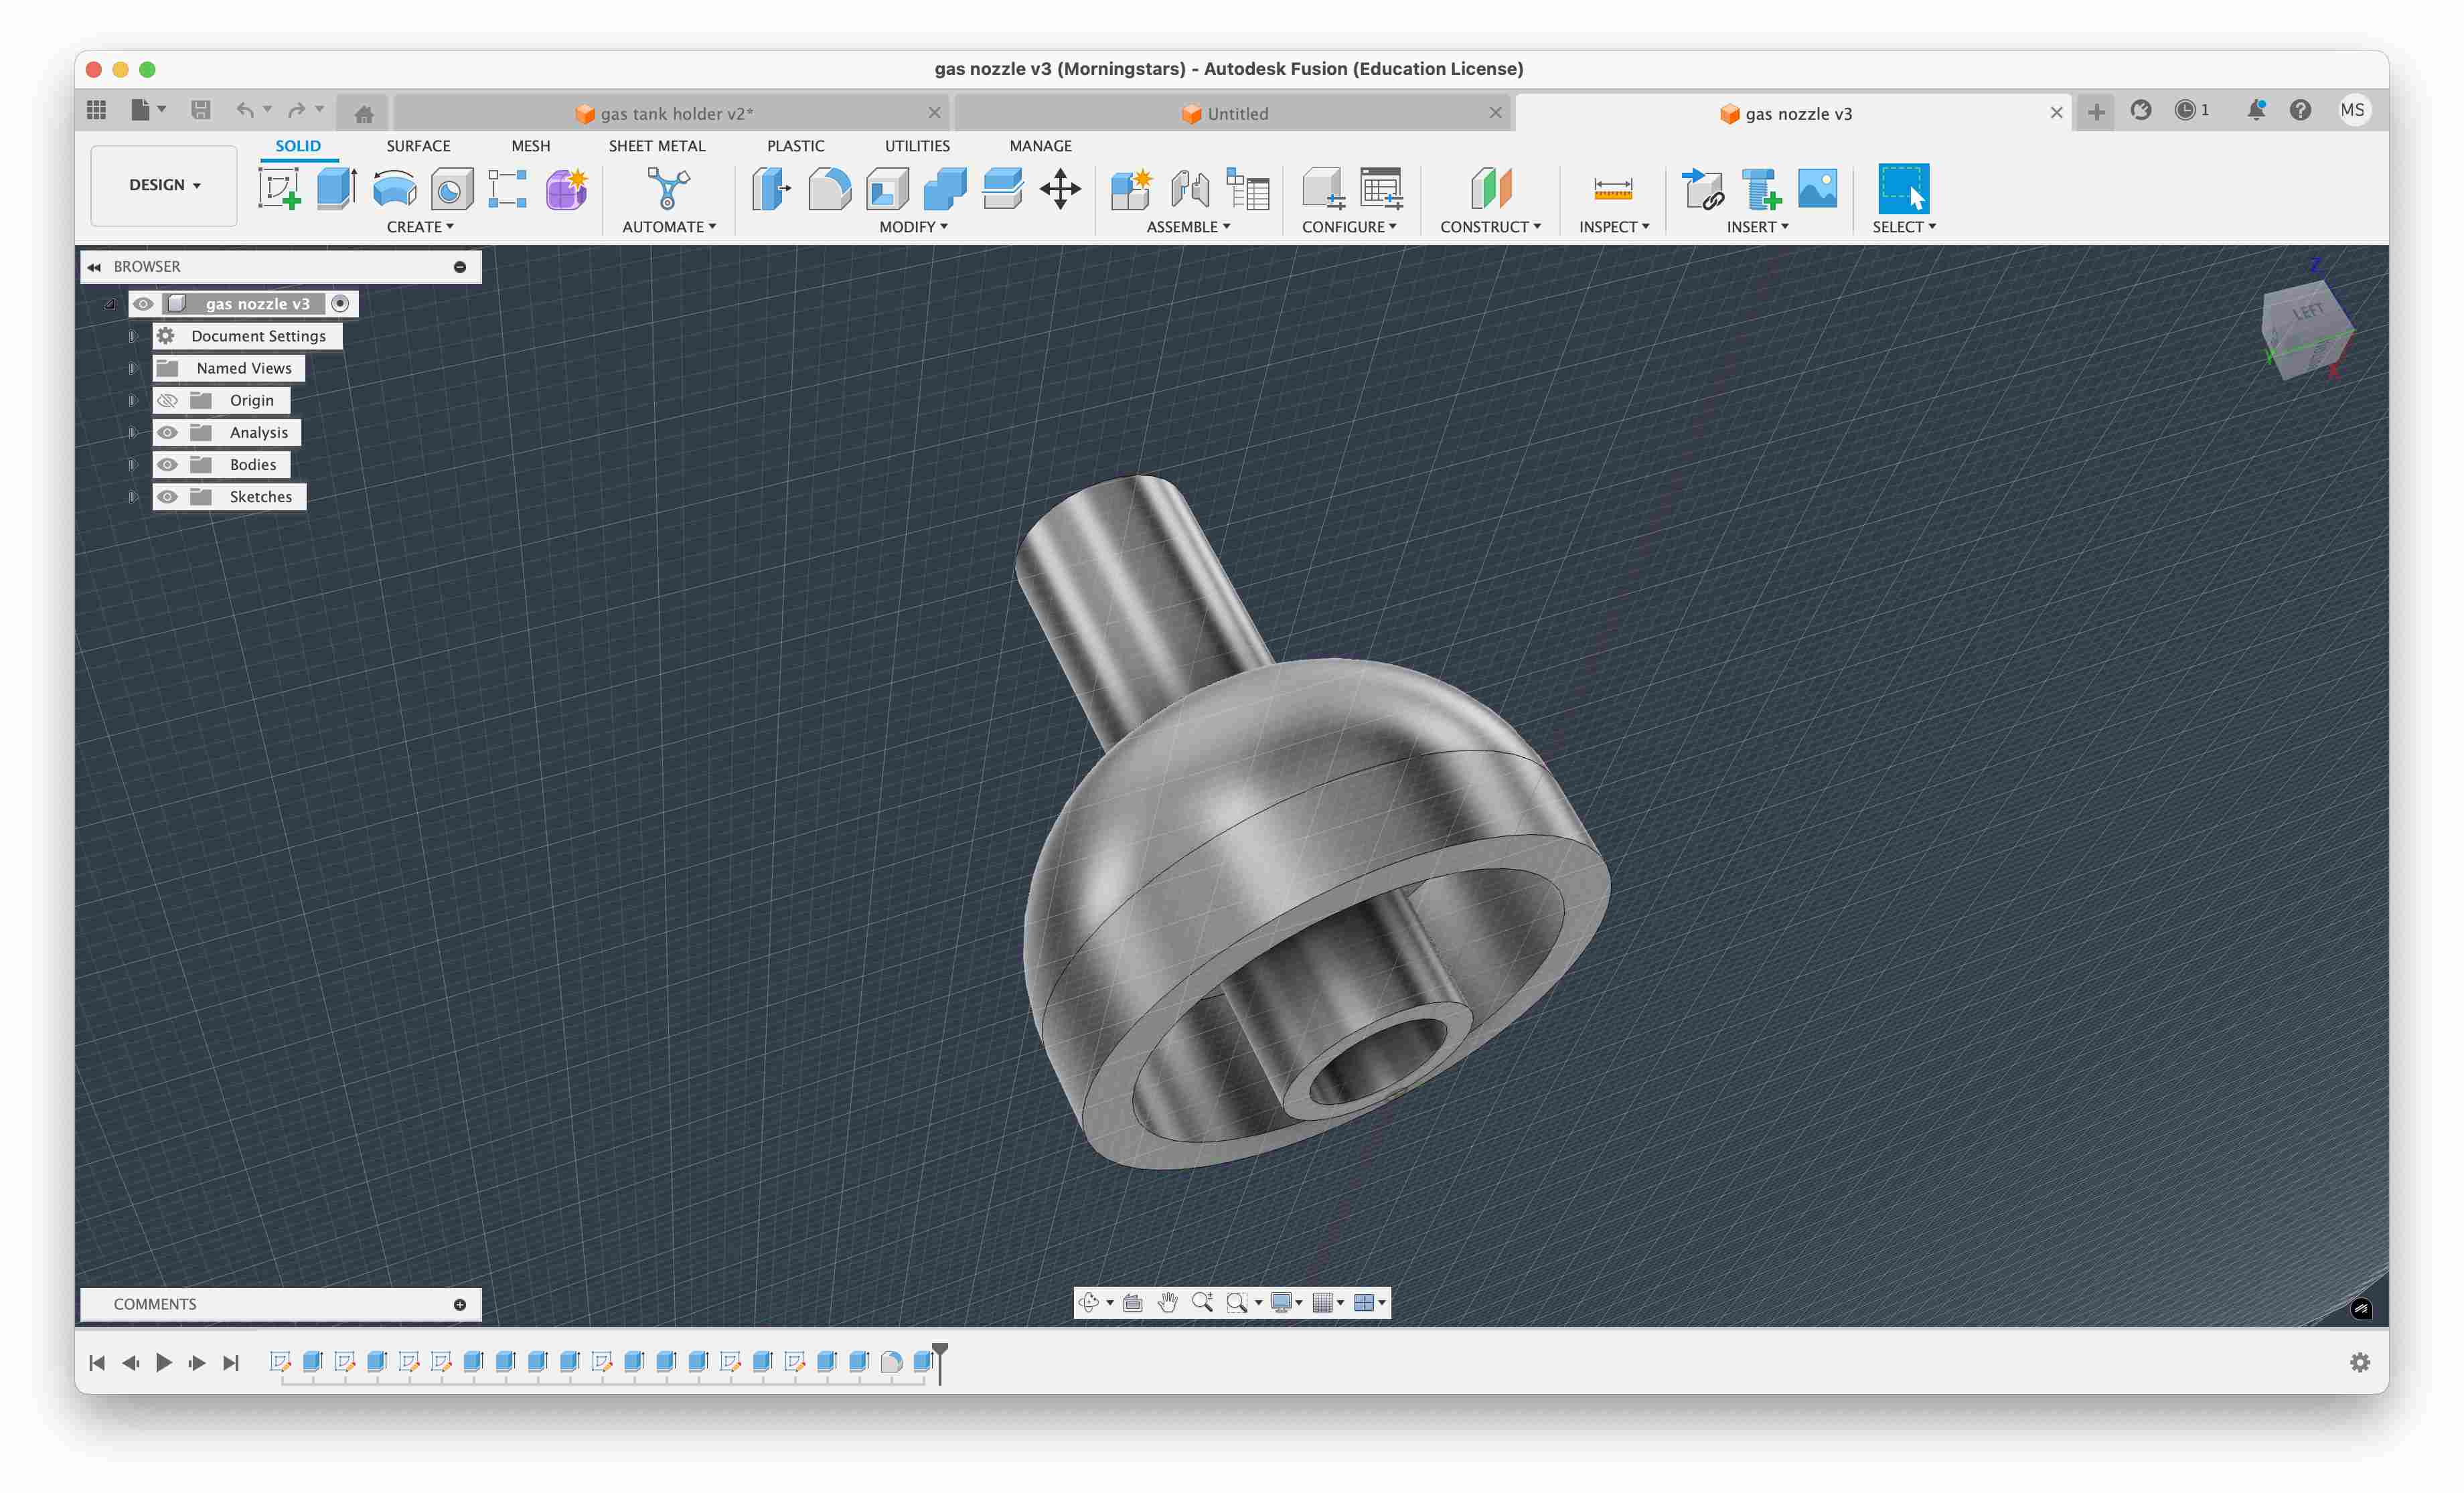This screenshot has width=2464, height=1493.
Task: Click the Home tab icon
Action: point(364,114)
